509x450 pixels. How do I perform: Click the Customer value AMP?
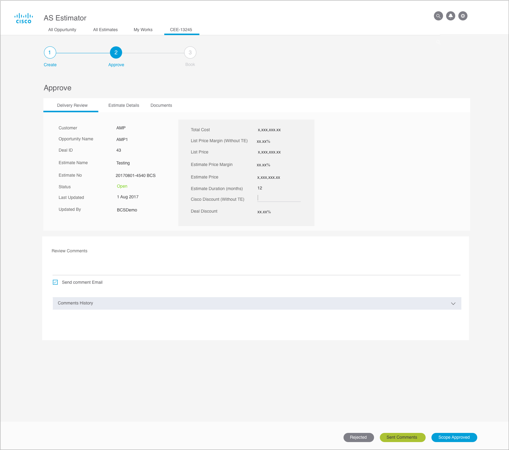[x=121, y=128]
